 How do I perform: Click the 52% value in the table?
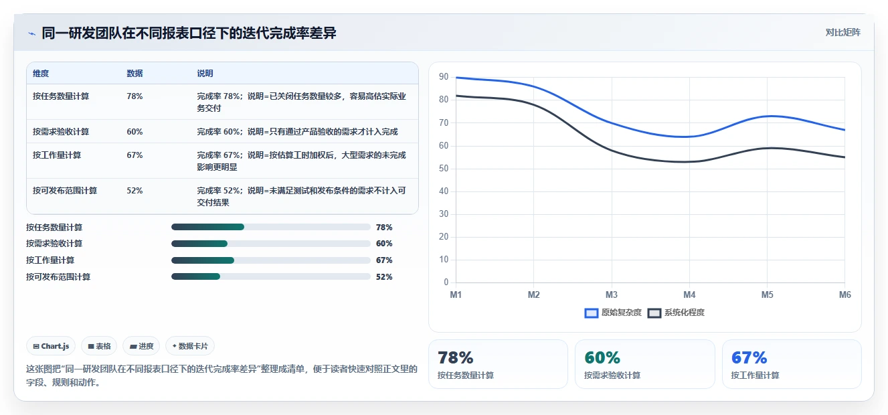(135, 191)
